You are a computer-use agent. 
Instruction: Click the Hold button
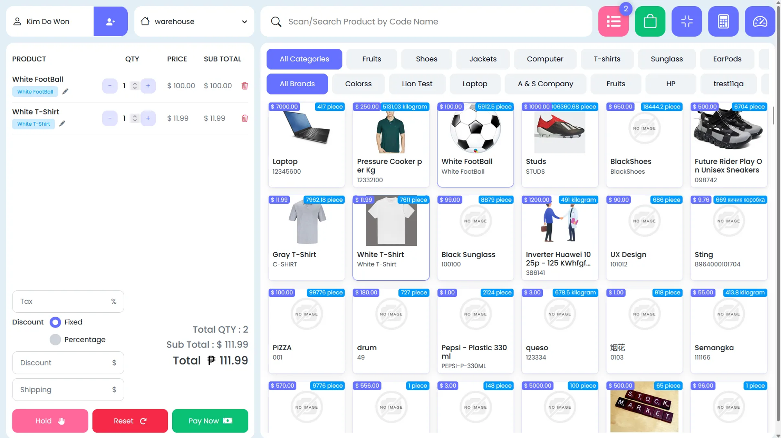[x=50, y=421]
